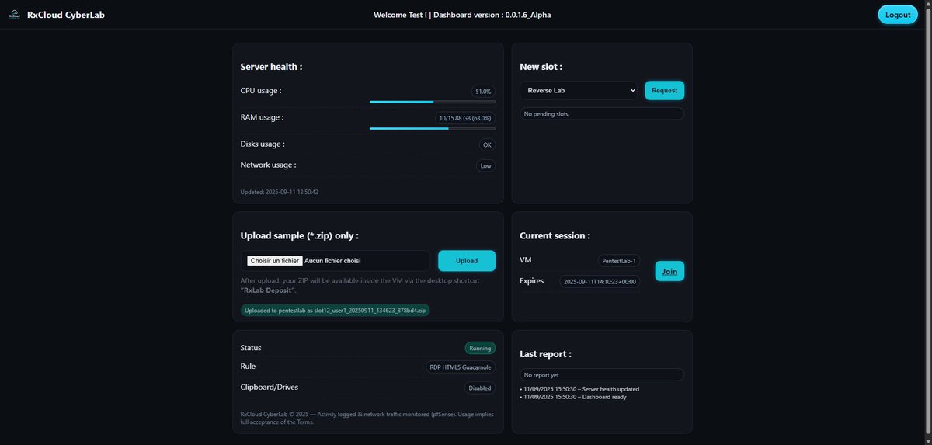Click the Upload button
The image size is (932, 445).
tap(467, 261)
